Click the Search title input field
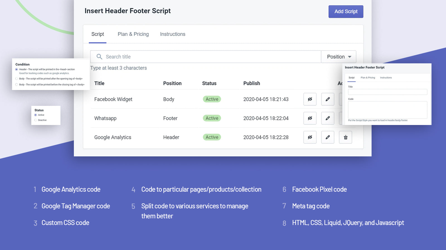 (x=209, y=57)
